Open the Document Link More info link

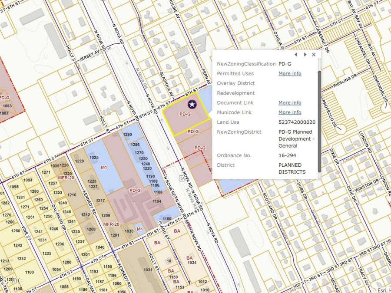tap(290, 103)
